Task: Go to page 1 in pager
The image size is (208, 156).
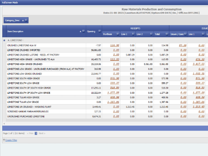Action: click(36, 133)
